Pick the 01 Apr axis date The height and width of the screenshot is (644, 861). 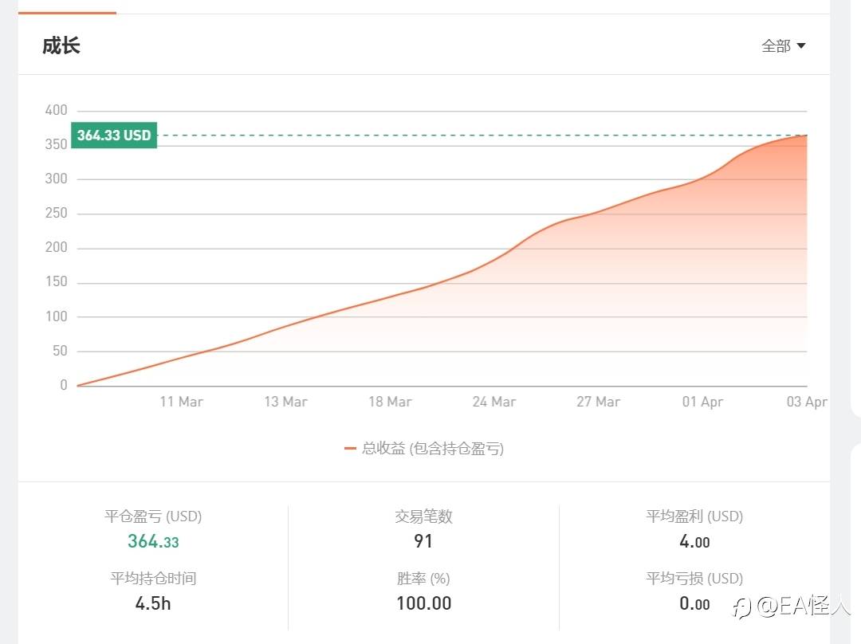coord(702,402)
